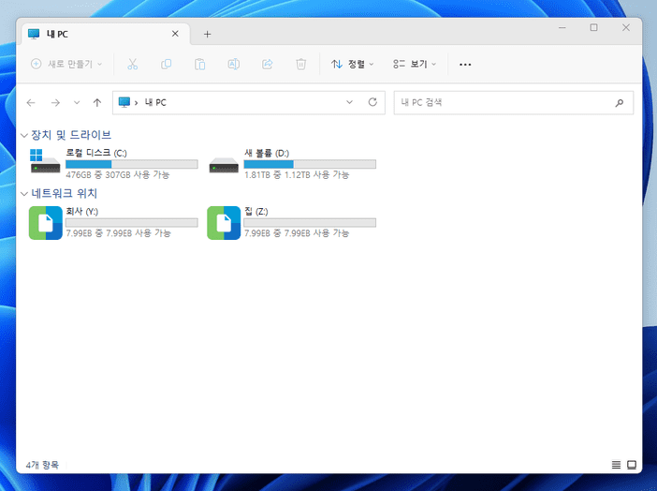Go forward with the right arrow
The image size is (657, 491).
point(55,103)
